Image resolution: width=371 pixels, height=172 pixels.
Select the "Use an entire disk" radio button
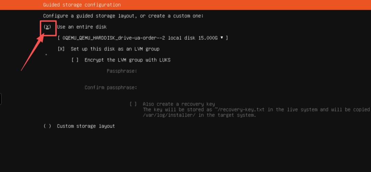coord(47,27)
